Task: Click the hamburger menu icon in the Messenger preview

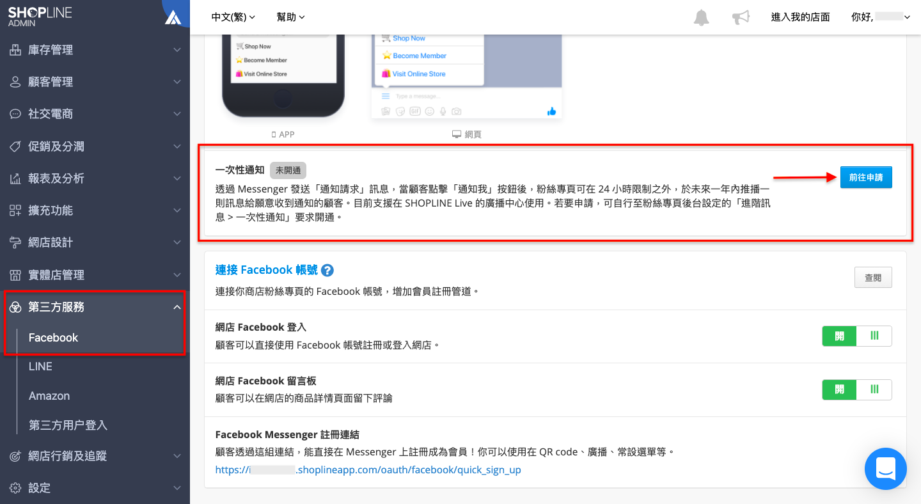Action: (x=386, y=97)
